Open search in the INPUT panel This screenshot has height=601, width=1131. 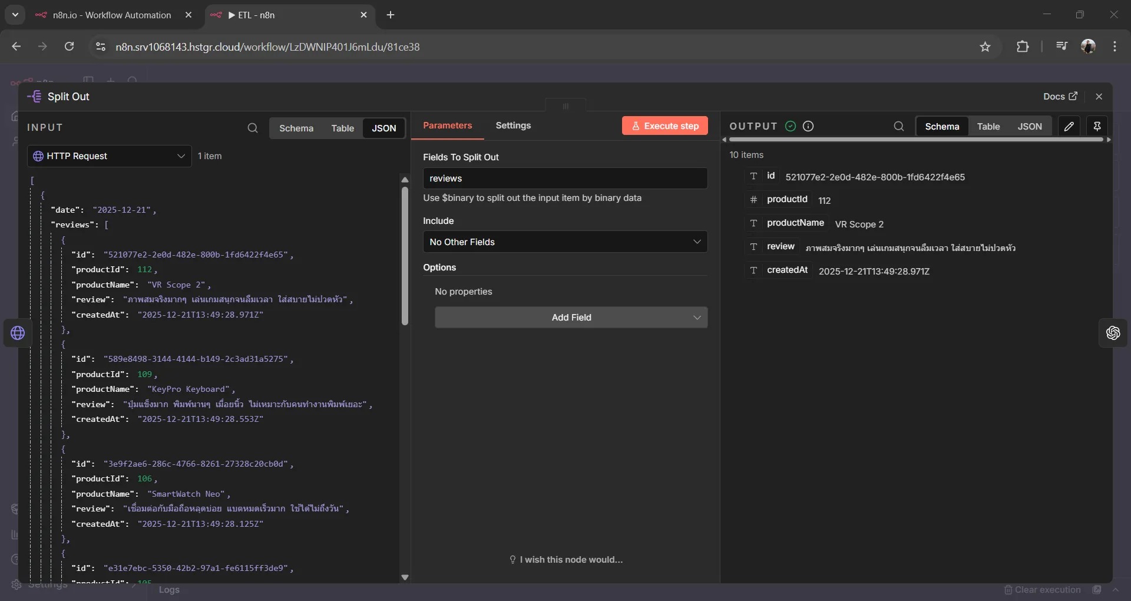[253, 128]
